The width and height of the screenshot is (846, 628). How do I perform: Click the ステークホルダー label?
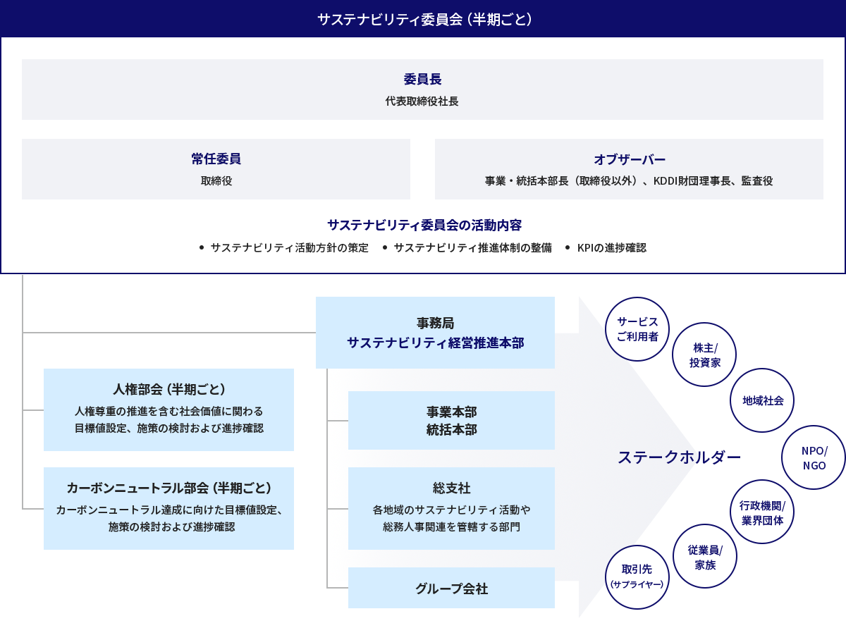tap(679, 457)
